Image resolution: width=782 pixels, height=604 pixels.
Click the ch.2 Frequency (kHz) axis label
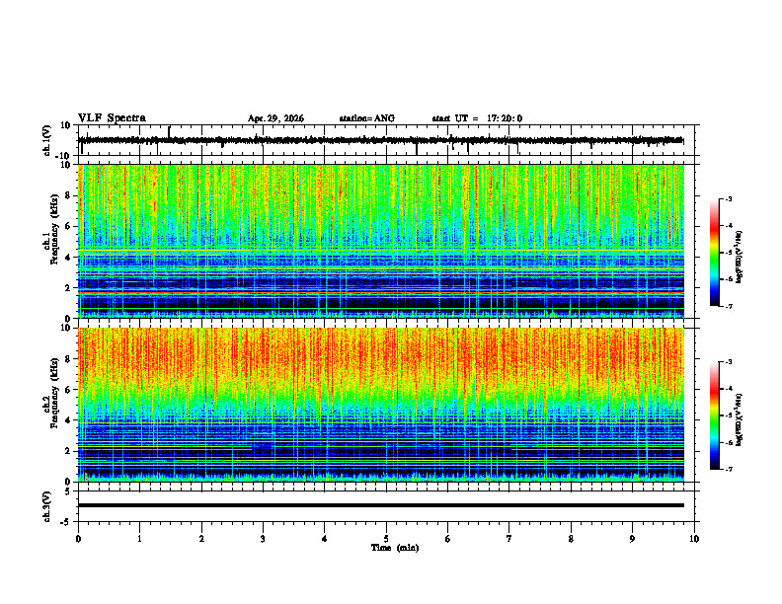click(52, 394)
